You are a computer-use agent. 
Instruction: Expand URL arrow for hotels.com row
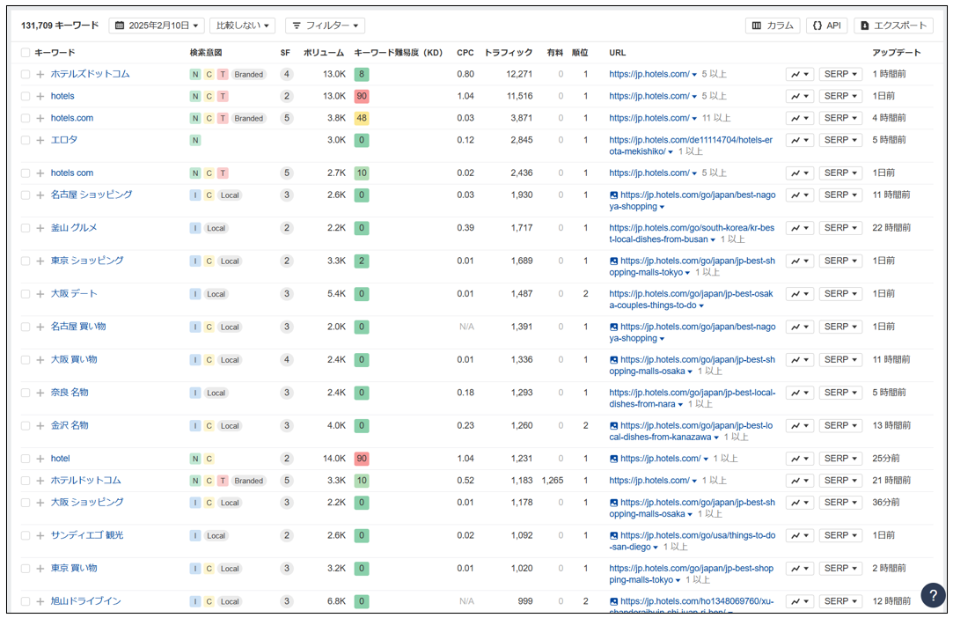click(694, 119)
